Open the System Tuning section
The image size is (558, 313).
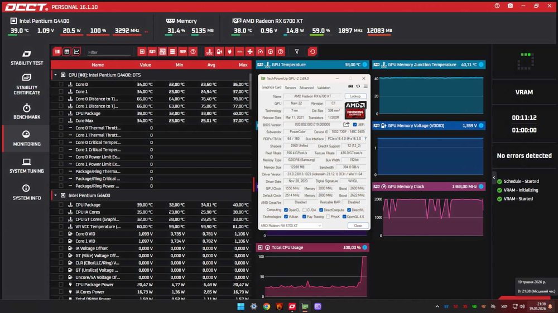pos(27,165)
